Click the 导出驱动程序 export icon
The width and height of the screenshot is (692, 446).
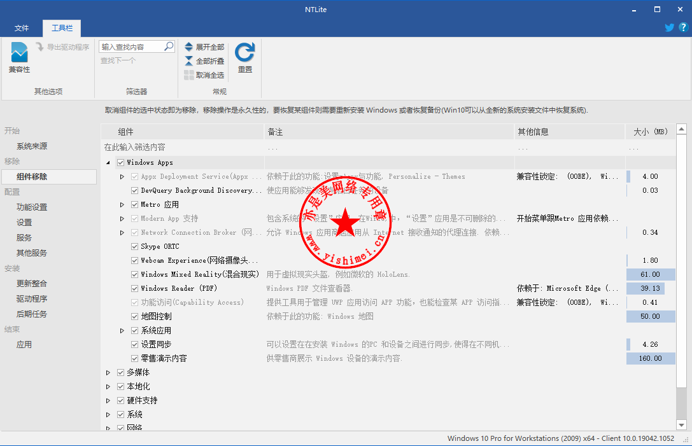pyautogui.click(x=39, y=46)
